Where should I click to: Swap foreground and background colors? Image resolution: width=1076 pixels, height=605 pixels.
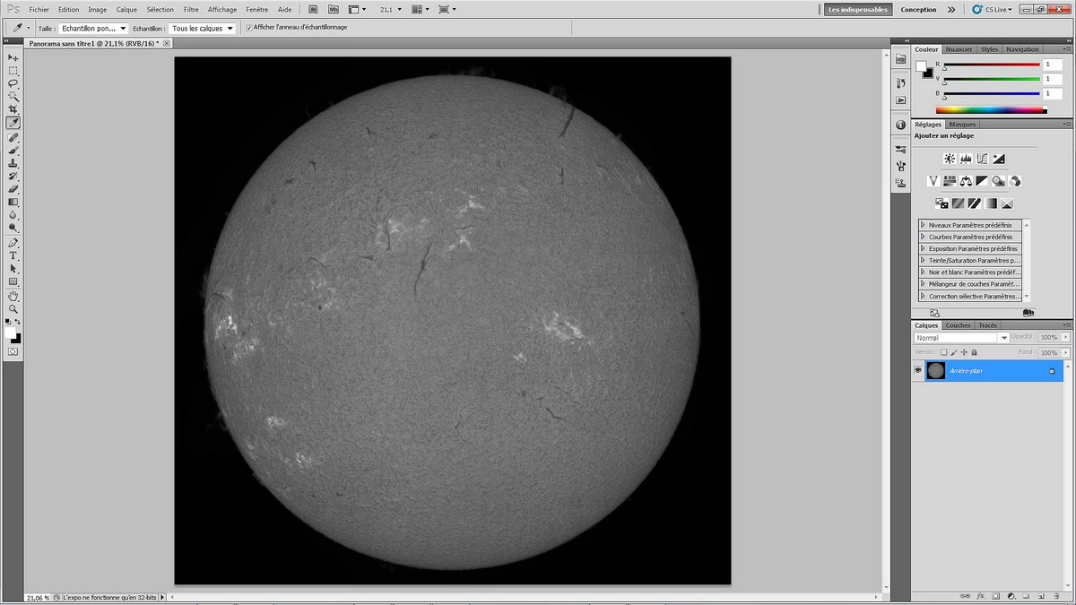(18, 321)
